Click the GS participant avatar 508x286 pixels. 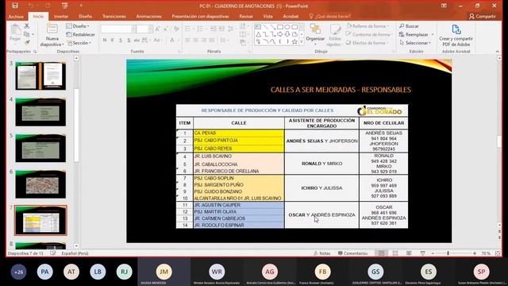tap(375, 272)
